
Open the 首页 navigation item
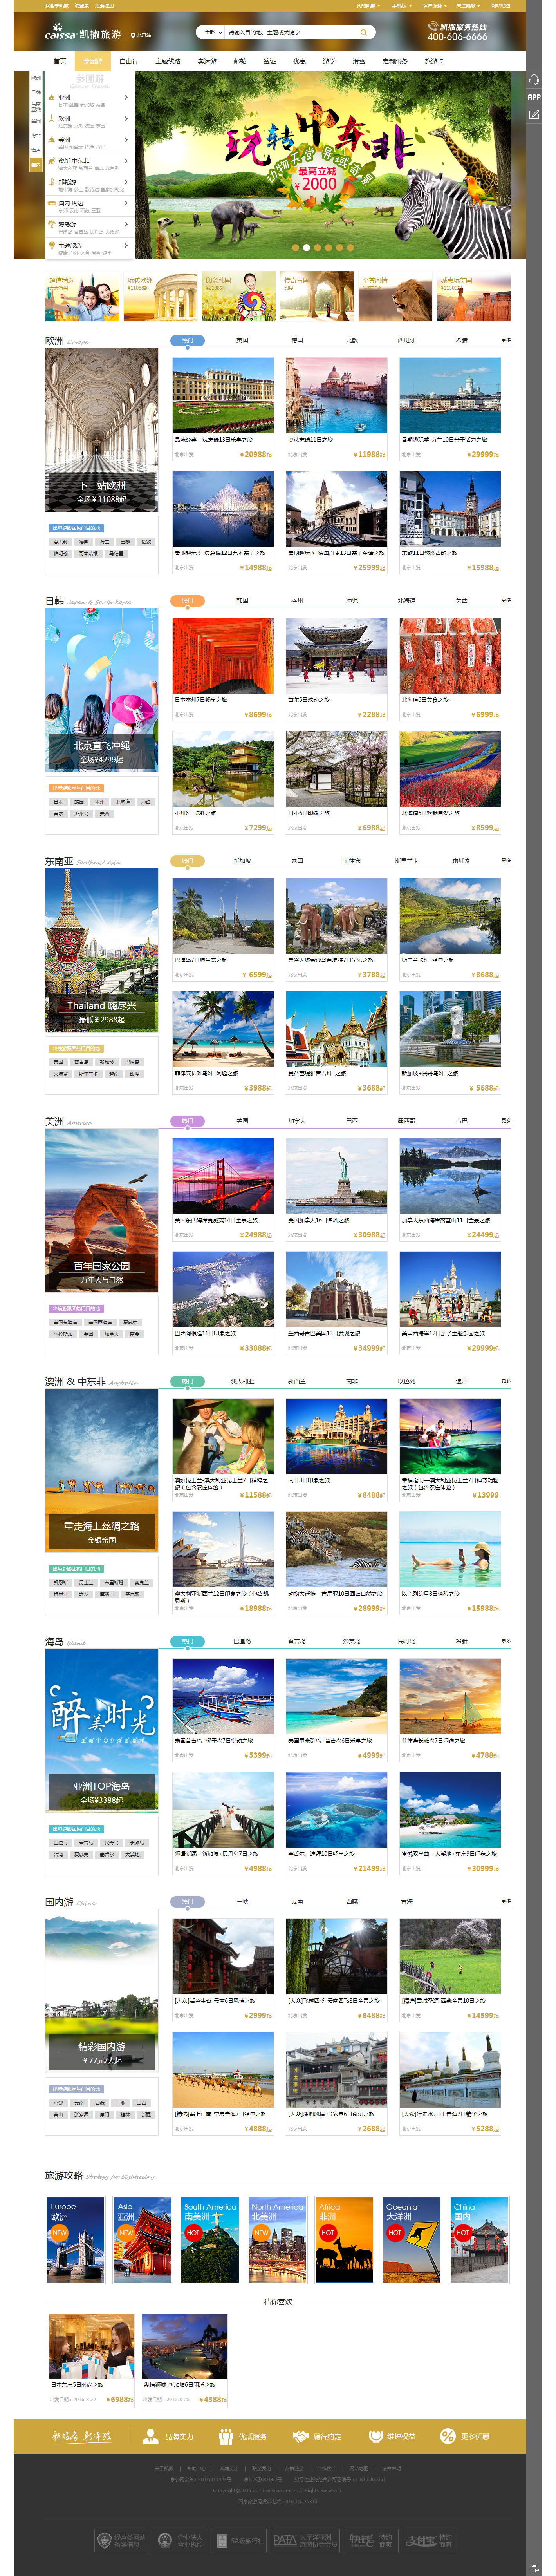pyautogui.click(x=60, y=62)
